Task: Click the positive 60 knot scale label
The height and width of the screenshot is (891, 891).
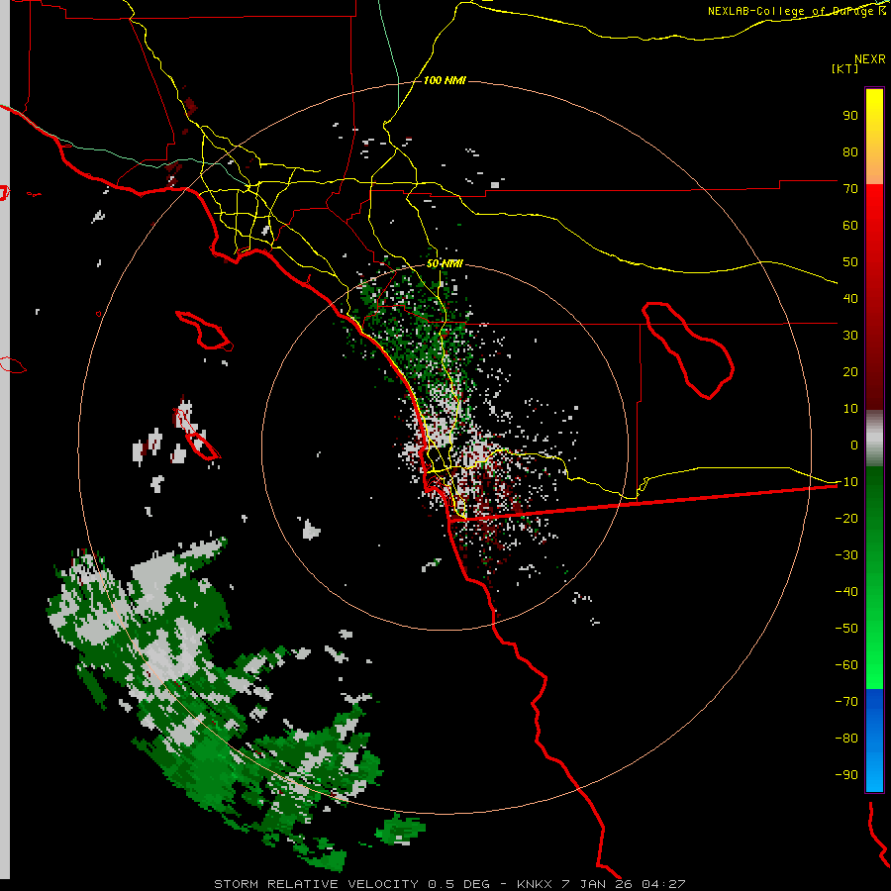Action: click(x=850, y=226)
